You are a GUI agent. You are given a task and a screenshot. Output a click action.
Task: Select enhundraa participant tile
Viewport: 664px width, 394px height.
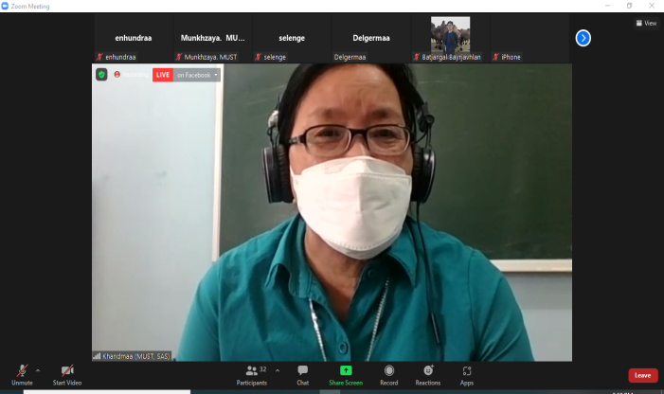click(x=134, y=38)
